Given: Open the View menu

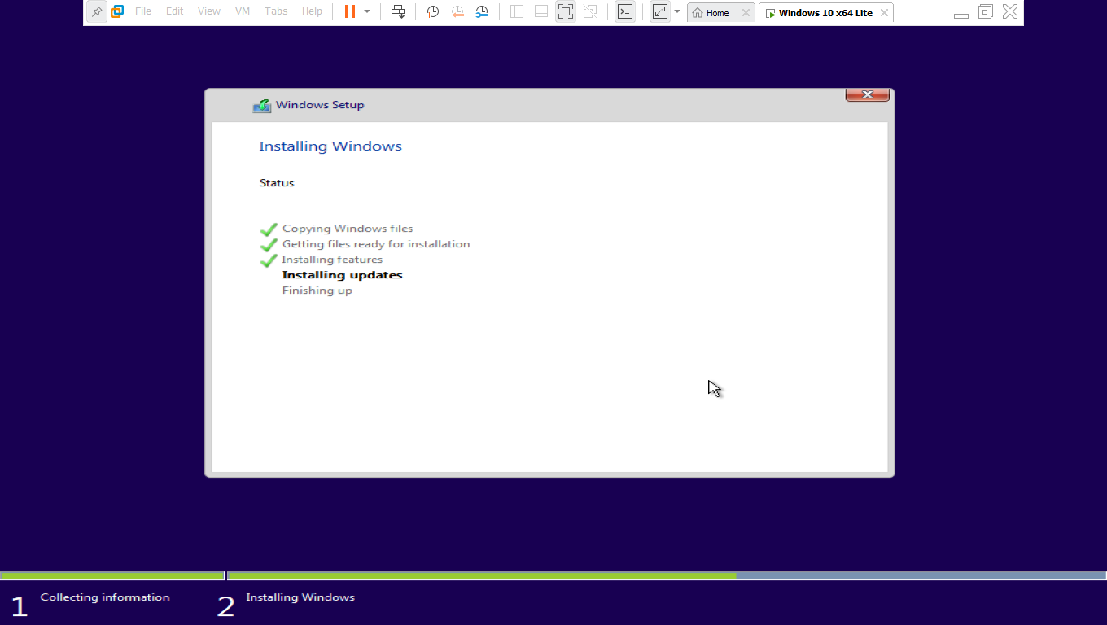Looking at the screenshot, I should 209,11.
